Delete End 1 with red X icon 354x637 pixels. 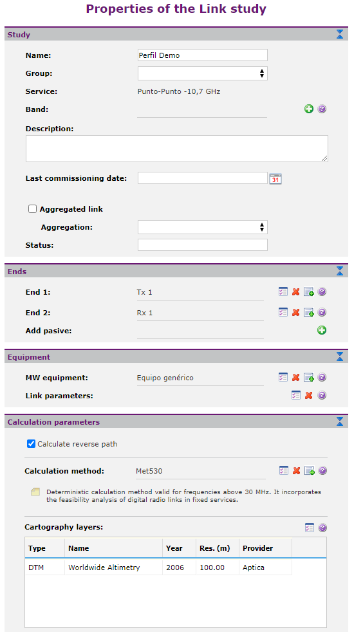point(296,291)
